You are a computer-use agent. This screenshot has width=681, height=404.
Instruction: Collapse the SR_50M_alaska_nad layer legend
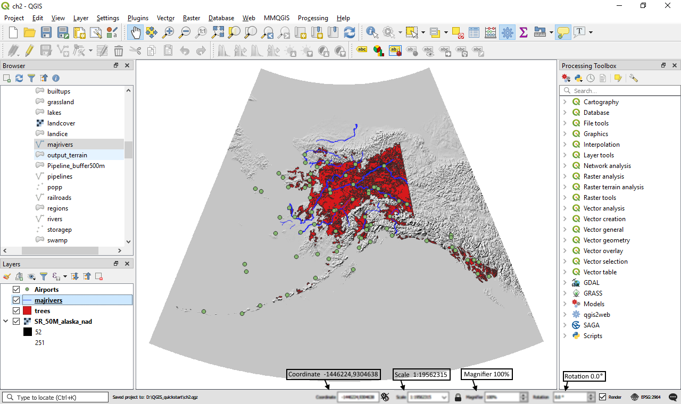(x=6, y=322)
